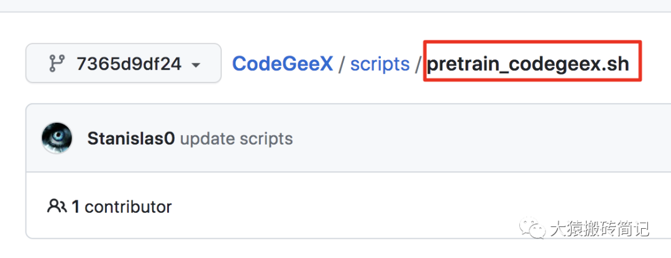Image resolution: width=671 pixels, height=258 pixels.
Task: Open the scripts folder breadcrumb
Action: [380, 63]
